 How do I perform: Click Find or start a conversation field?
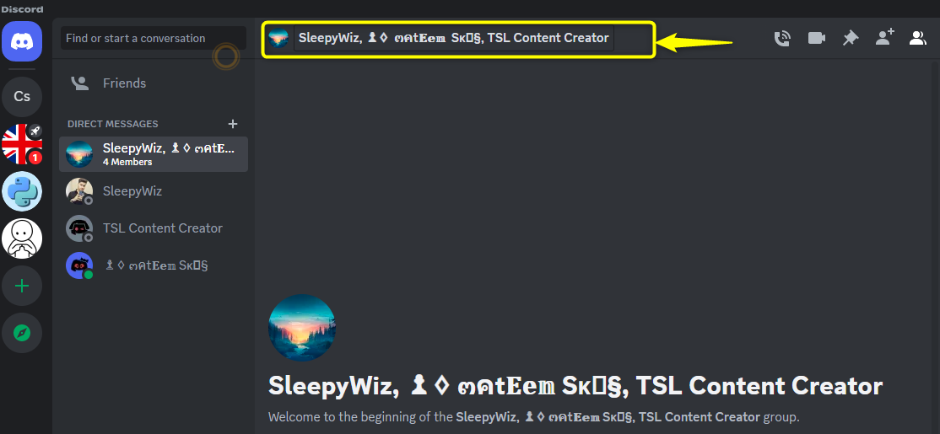[x=154, y=38]
